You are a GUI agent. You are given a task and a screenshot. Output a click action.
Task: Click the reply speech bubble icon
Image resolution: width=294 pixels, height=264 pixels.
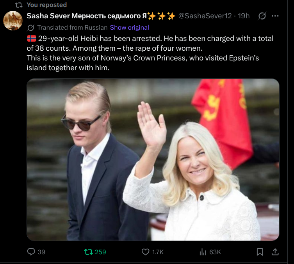31,252
